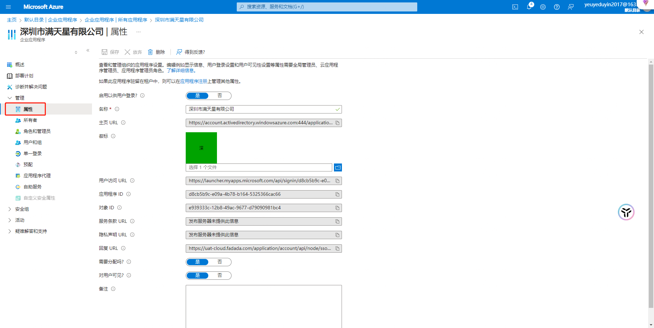This screenshot has width=654, height=328.
Task: Open the notifications bell
Action: click(x=529, y=7)
